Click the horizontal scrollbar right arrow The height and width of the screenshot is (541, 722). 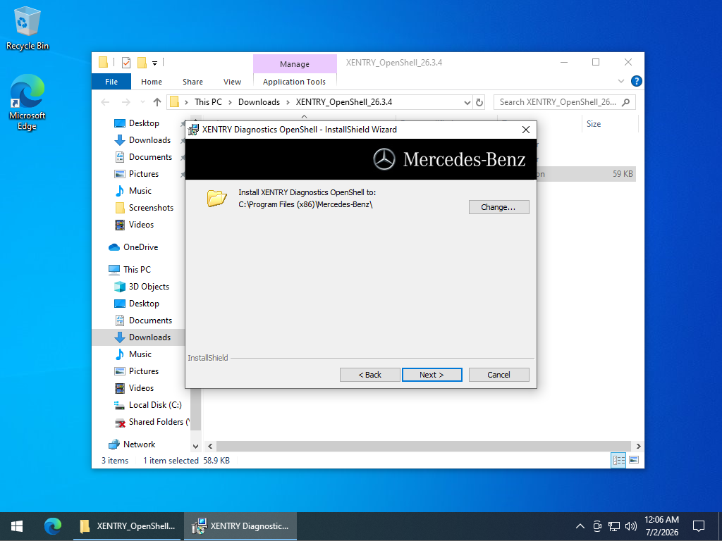coord(638,446)
